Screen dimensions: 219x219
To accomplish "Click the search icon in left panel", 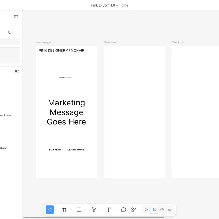I will (x=9, y=32).
